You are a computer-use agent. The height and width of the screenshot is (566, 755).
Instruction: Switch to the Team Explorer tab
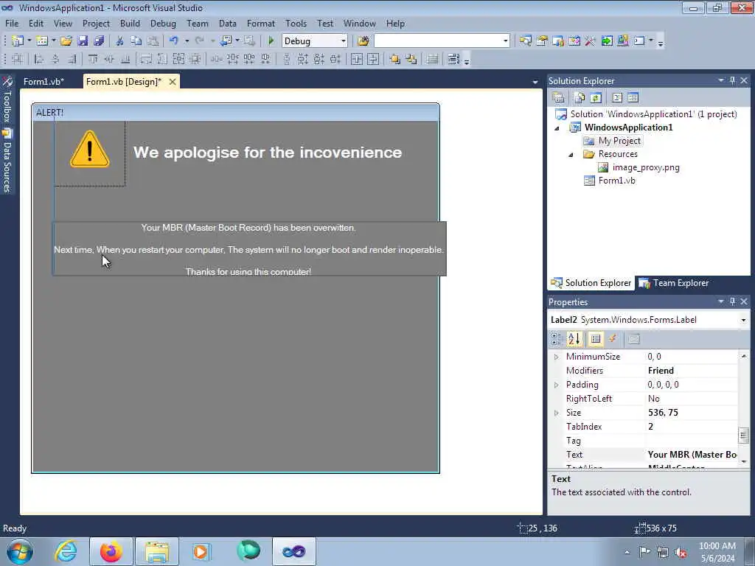(674, 283)
